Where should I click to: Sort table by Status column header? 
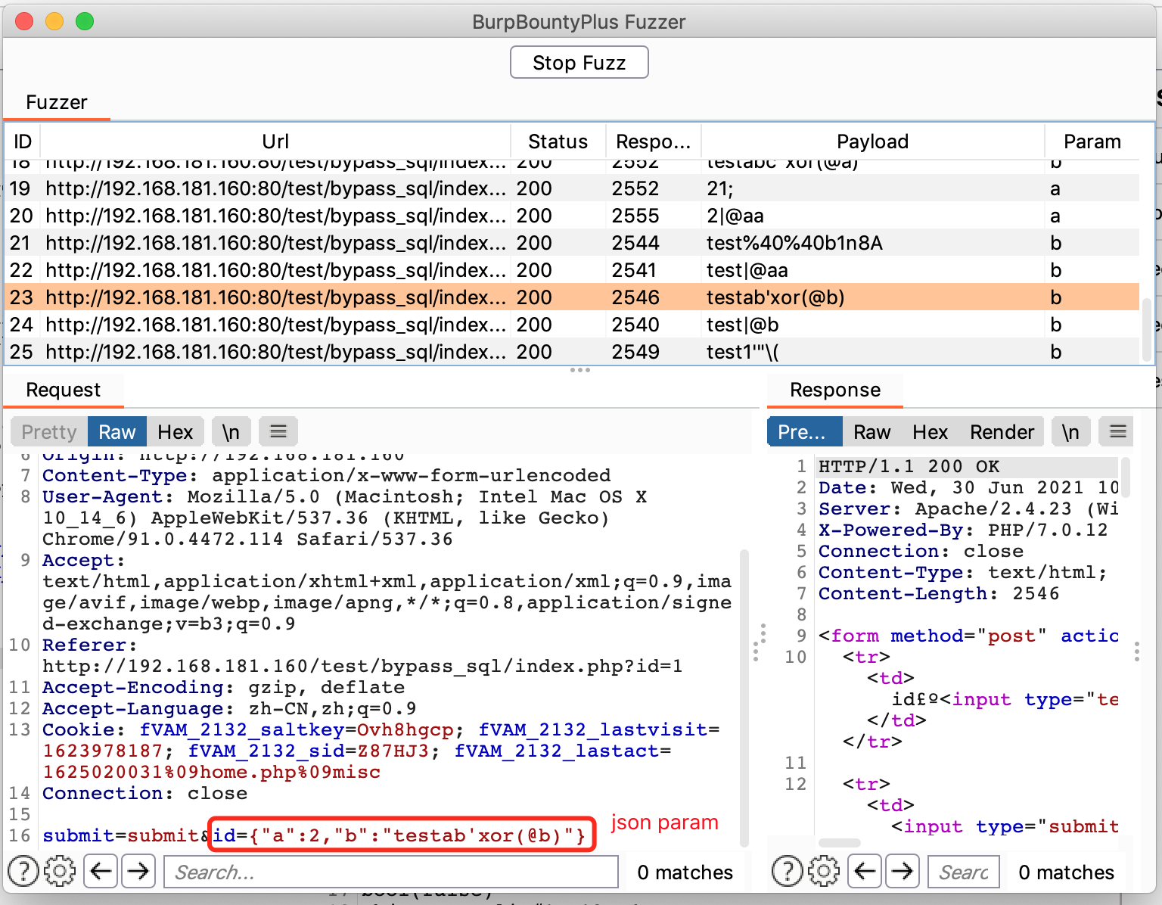[558, 142]
